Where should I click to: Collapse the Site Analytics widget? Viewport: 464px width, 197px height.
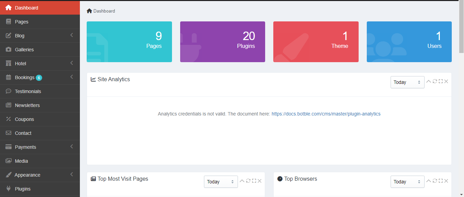(x=429, y=81)
